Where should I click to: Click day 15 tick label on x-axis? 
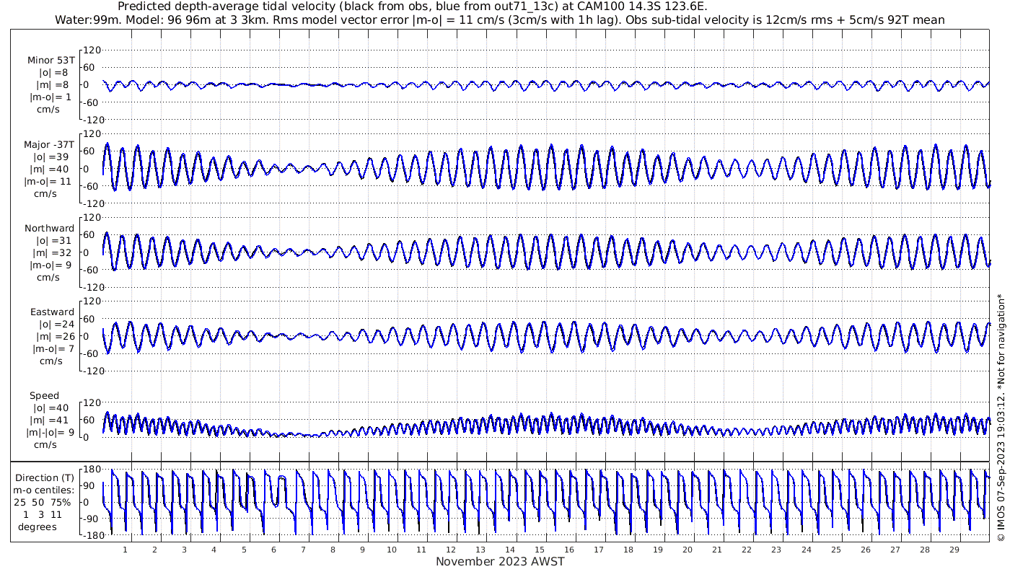click(540, 550)
